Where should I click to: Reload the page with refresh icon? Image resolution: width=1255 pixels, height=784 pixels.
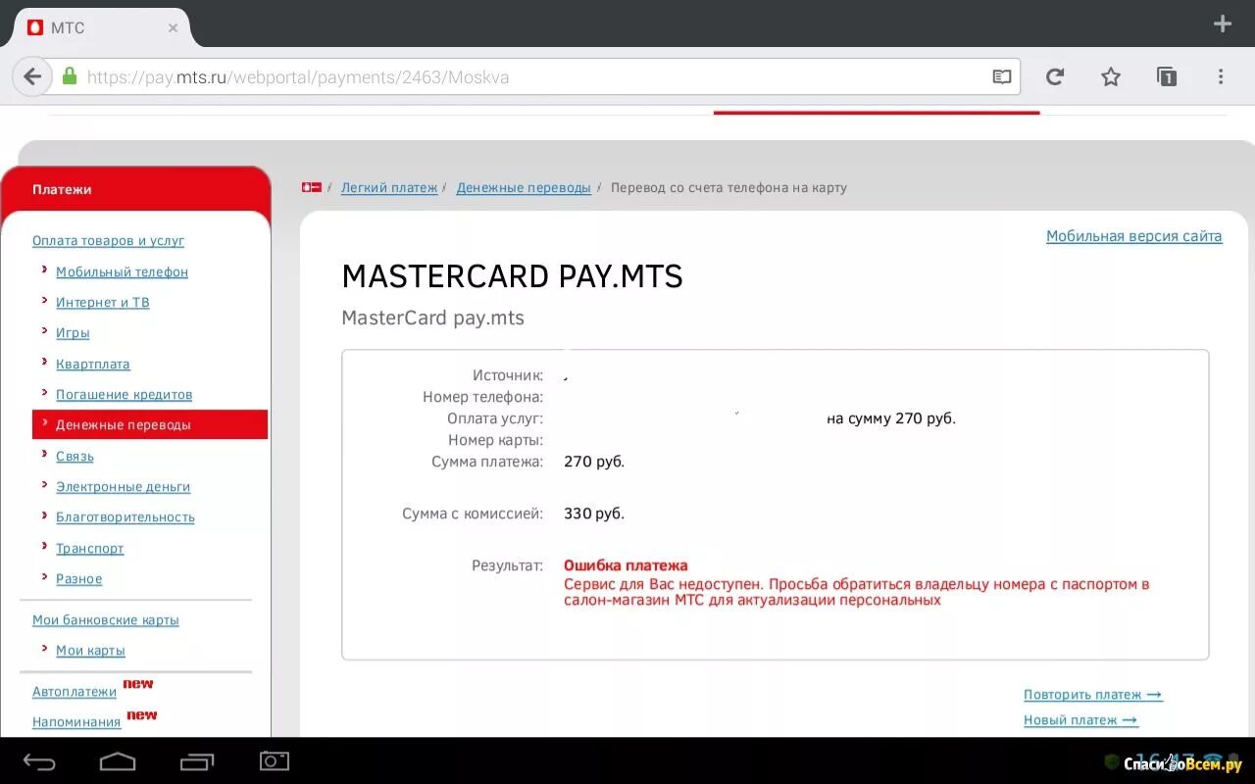click(1055, 76)
